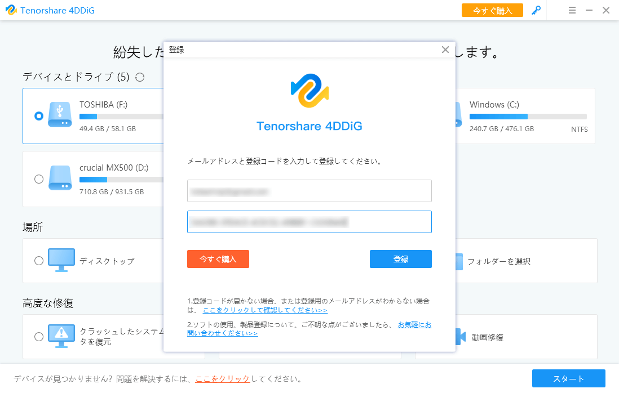Open the ここをクリック link in footer

[x=223, y=379]
